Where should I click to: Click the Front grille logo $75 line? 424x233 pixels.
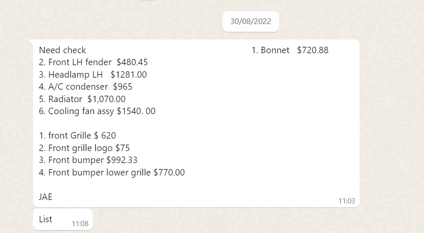pyautogui.click(x=84, y=148)
